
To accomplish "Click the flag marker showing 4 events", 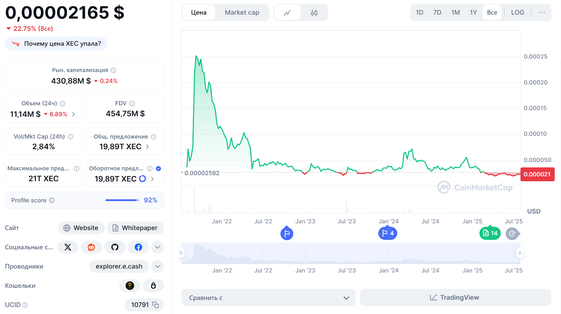I will [388, 233].
